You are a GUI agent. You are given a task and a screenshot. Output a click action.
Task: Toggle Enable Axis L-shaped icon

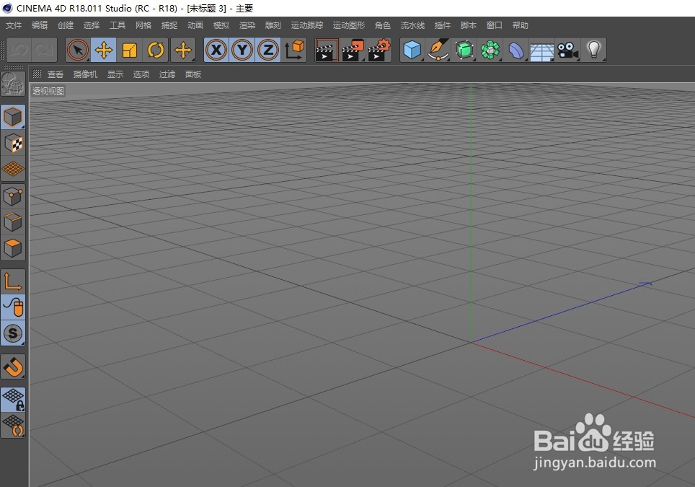pos(13,281)
